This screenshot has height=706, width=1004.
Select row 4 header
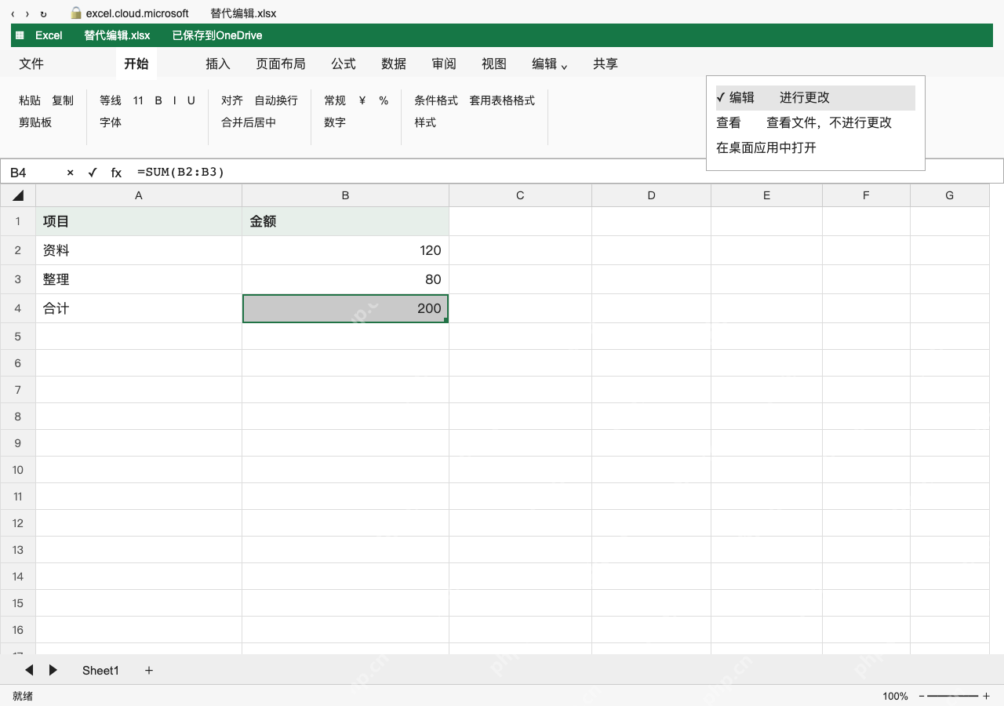[x=18, y=308]
